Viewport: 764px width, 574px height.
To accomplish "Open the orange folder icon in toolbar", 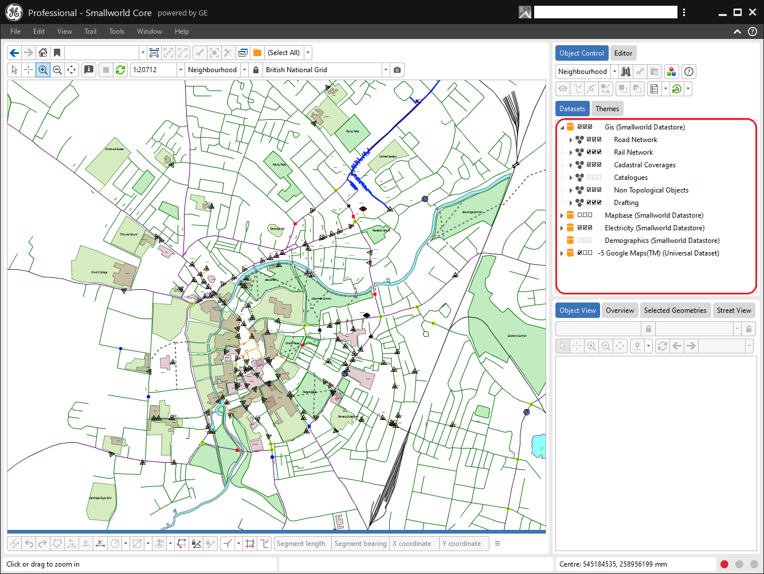I will point(257,53).
